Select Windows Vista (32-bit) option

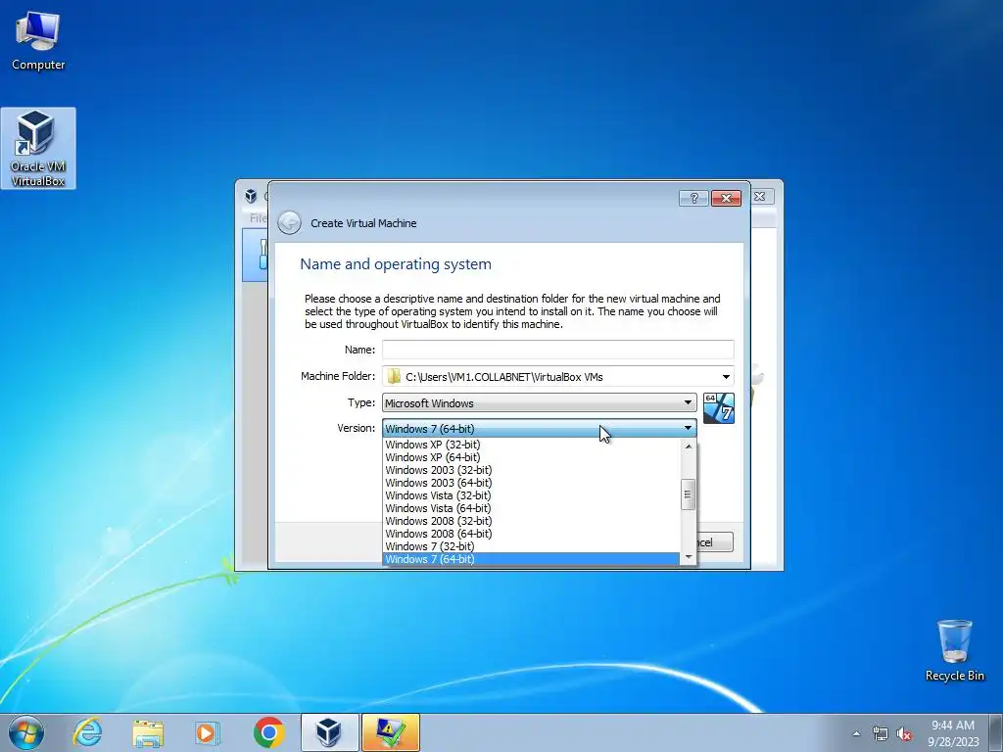click(531, 495)
